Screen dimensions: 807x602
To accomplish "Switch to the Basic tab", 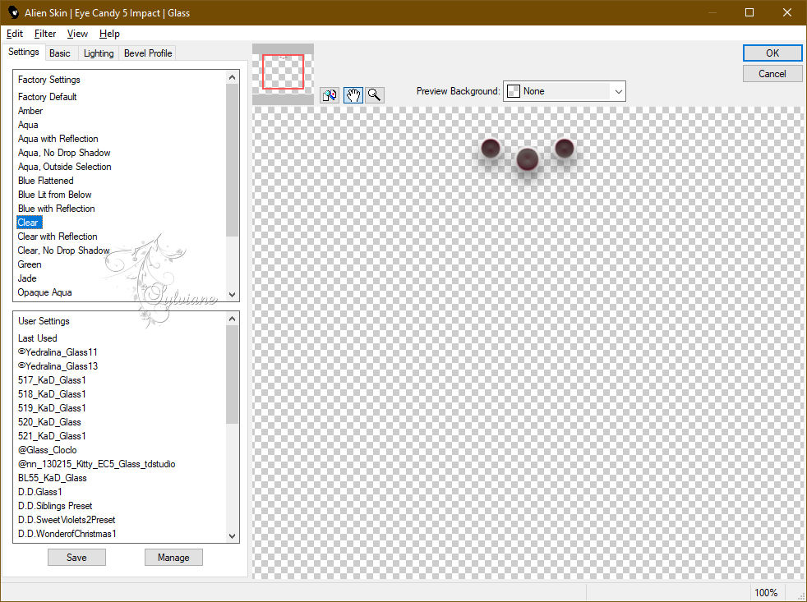I will tap(60, 53).
